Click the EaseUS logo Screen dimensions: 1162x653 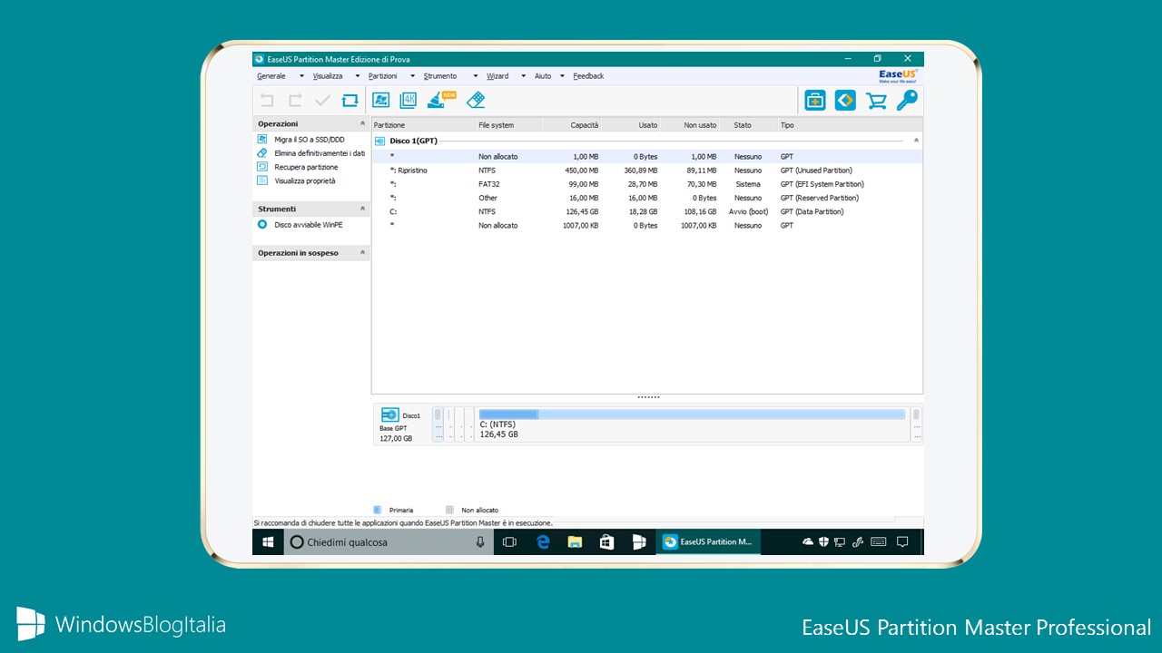(x=899, y=75)
